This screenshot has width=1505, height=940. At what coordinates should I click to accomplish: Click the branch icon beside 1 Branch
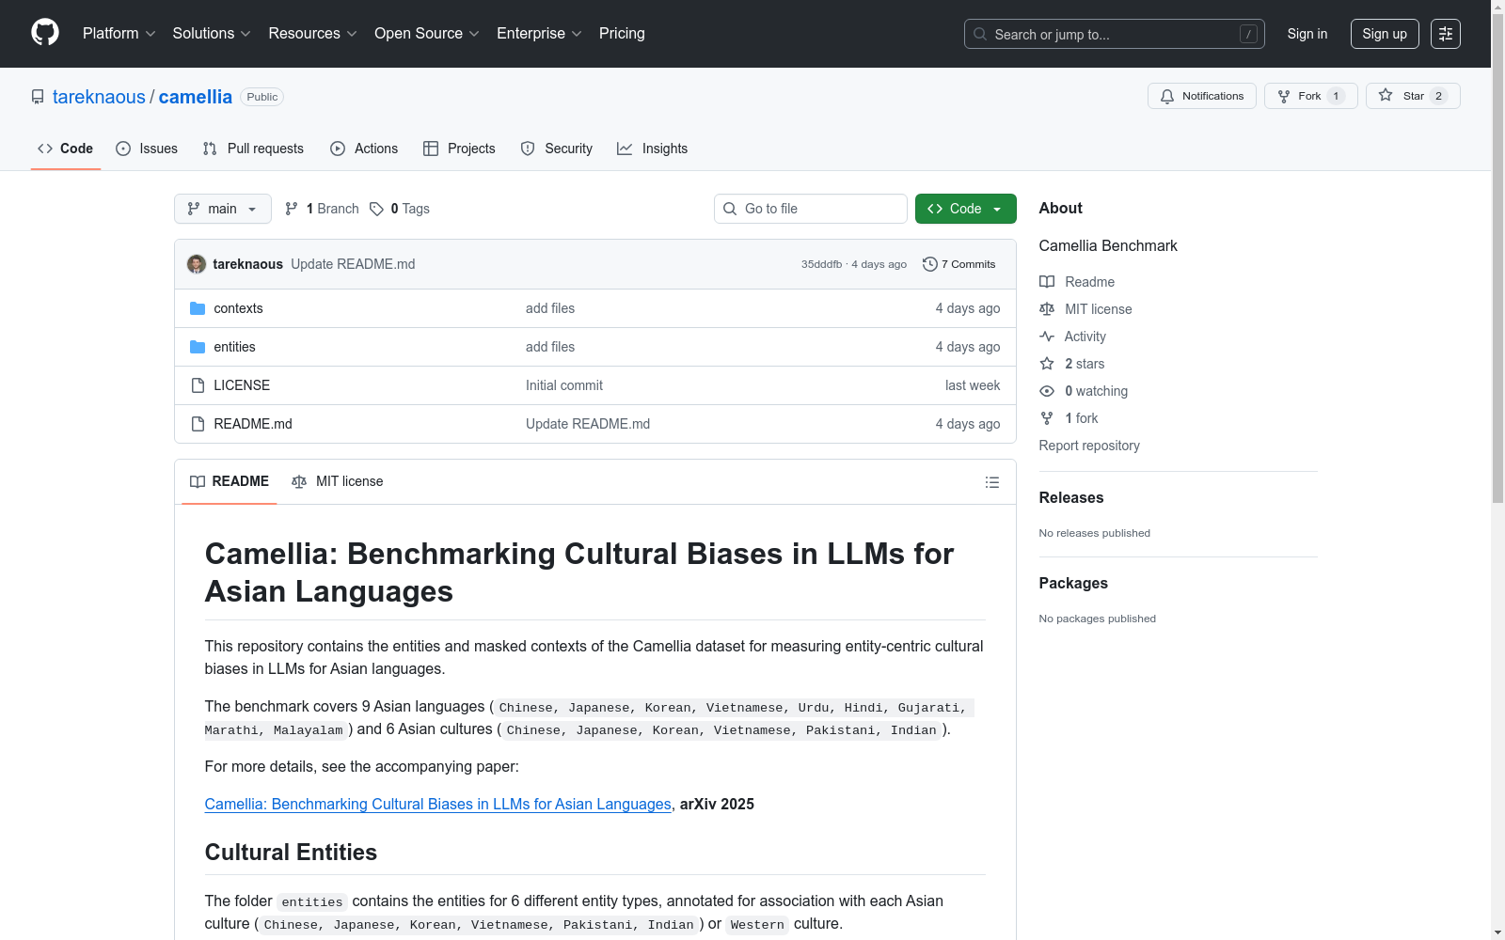tap(292, 209)
